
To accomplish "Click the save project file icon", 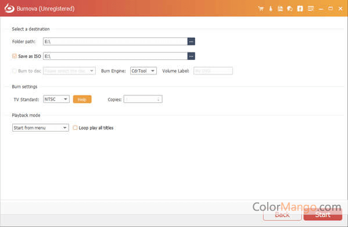I will tap(280, 9).
